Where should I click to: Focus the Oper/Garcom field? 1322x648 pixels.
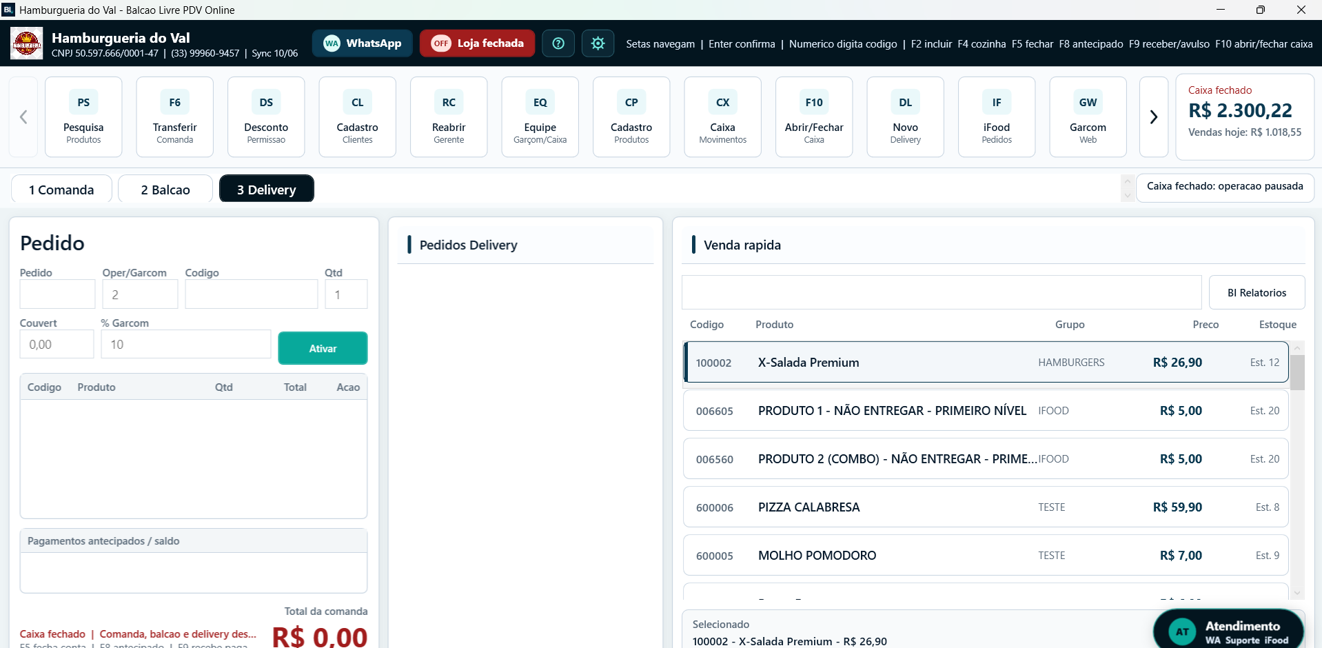(140, 294)
